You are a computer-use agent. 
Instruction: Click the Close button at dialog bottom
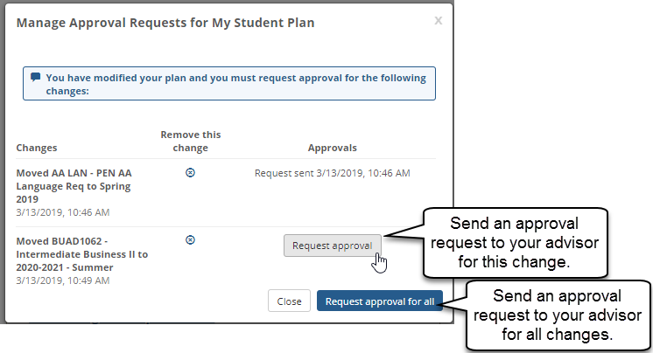click(x=289, y=301)
